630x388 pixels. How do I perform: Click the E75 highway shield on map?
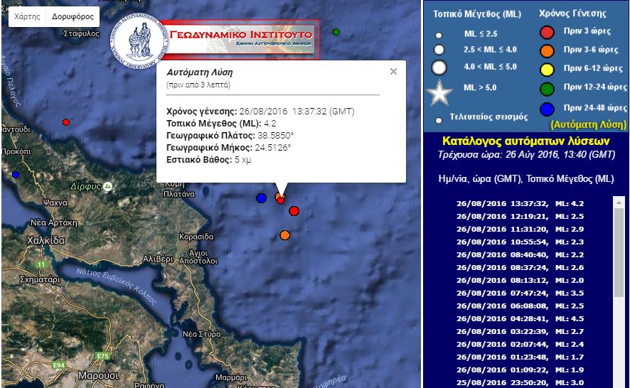coord(103,356)
